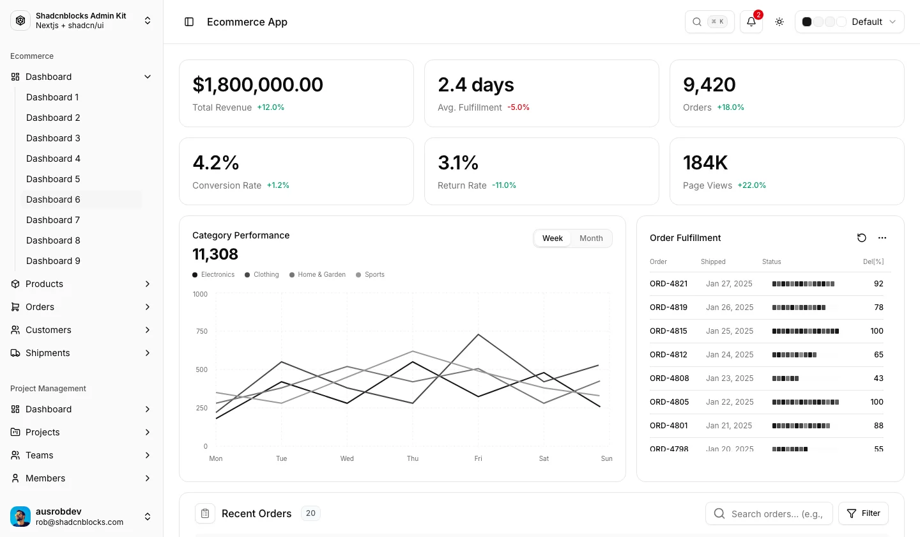
Task: Expand the Products sidebar section
Action: (x=82, y=284)
